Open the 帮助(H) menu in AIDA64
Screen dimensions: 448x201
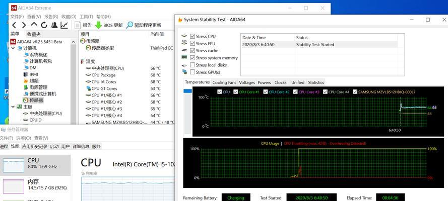pos(103,17)
